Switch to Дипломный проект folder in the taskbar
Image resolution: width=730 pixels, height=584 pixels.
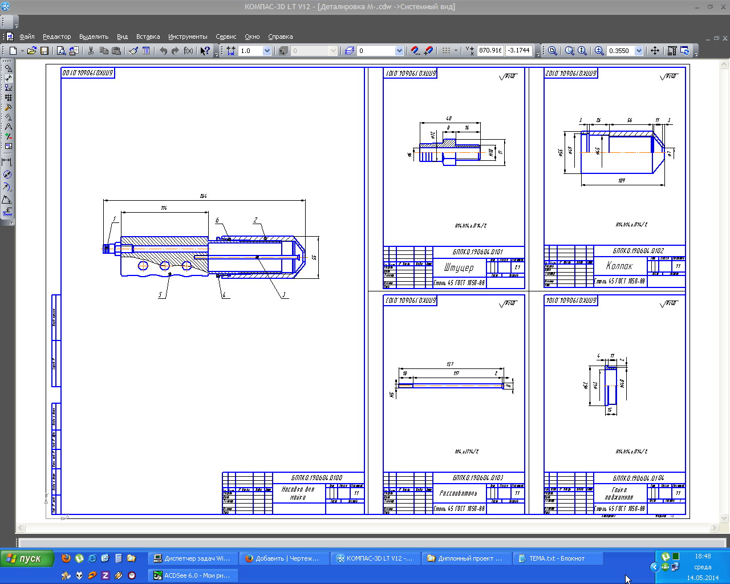(466, 558)
